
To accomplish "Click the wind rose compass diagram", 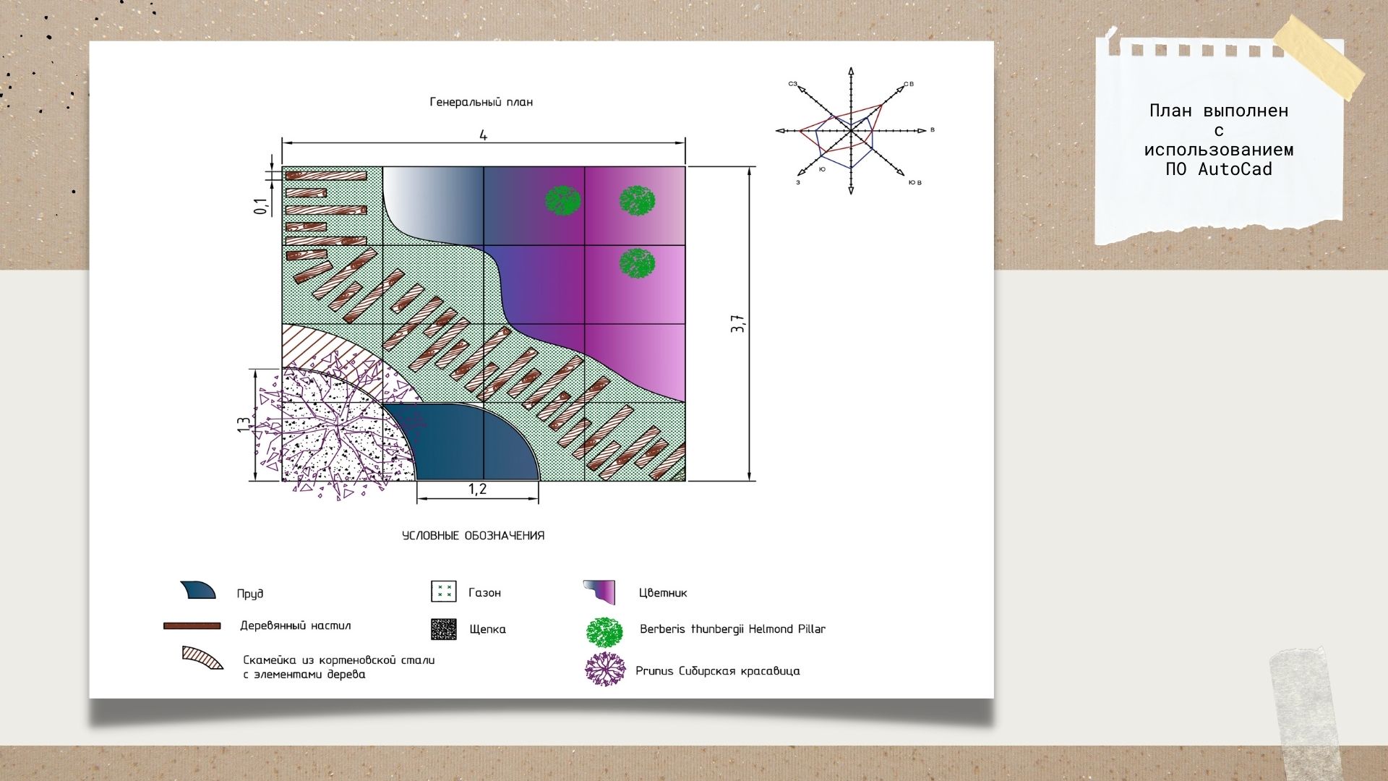I will coord(852,131).
